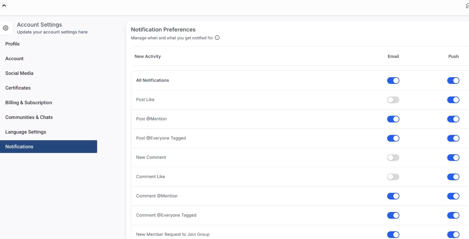Turn on email for Comment Like
Screen dimensions: 469x239
tap(393, 177)
